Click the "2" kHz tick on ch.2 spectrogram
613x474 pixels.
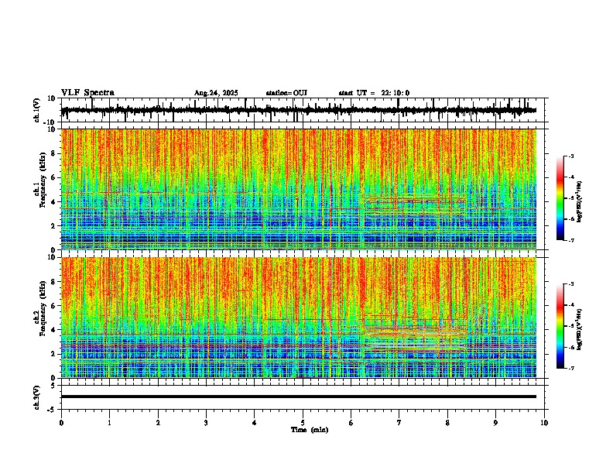[x=54, y=354]
